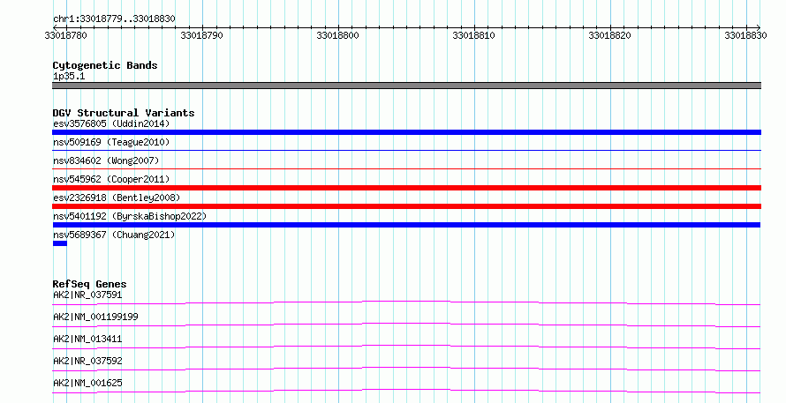
Task: Click the Cytogenetic Bands track title
Action: (x=105, y=65)
